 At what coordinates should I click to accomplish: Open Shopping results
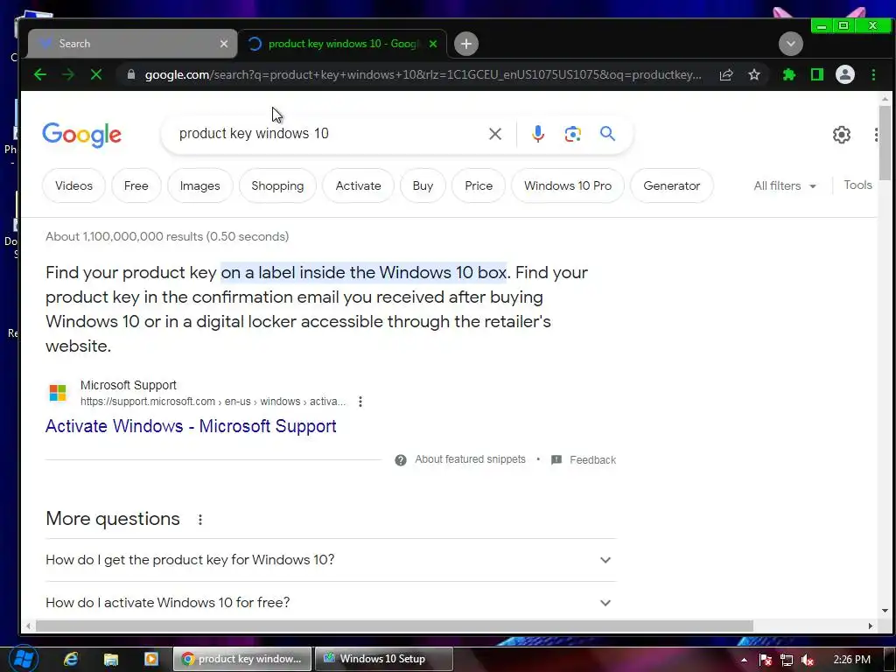pyautogui.click(x=277, y=185)
